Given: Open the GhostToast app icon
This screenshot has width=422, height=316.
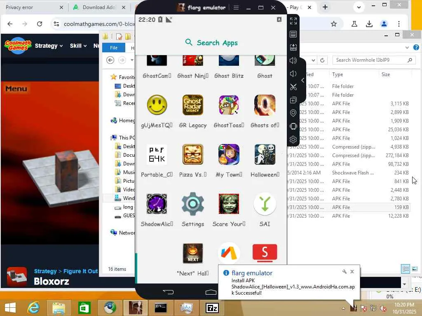Looking at the screenshot, I should coord(229,105).
